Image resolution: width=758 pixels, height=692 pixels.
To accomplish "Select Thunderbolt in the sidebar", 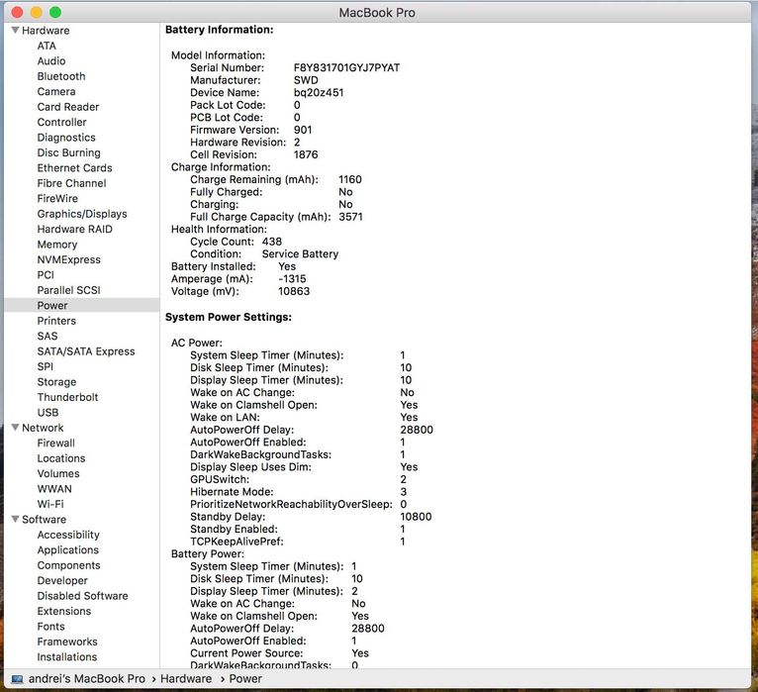I will [67, 398].
